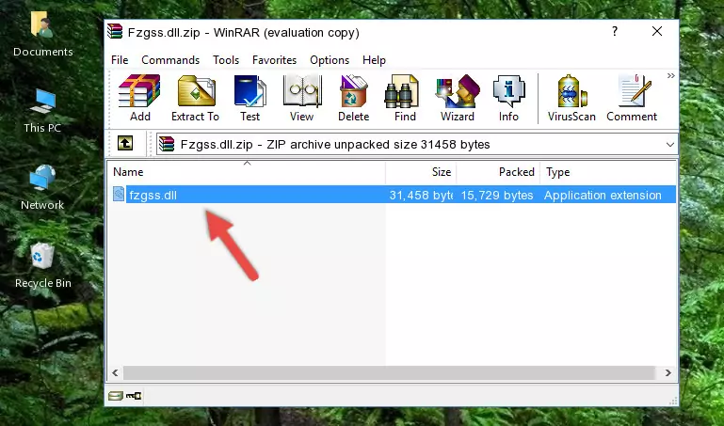
Task: Sort by the Type column header
Action: 608,172
